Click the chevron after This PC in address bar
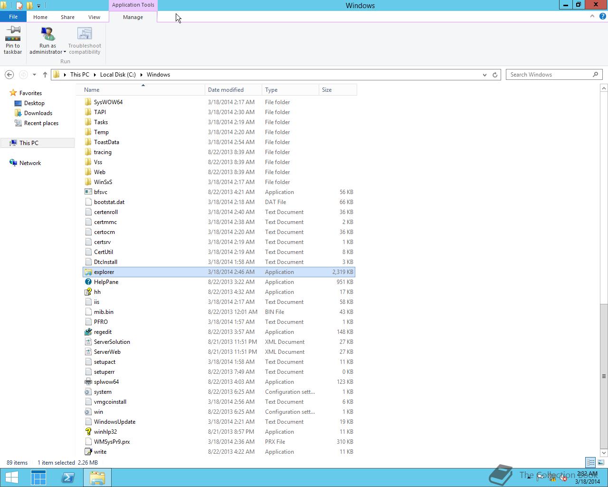608x487 pixels. pyautogui.click(x=95, y=75)
